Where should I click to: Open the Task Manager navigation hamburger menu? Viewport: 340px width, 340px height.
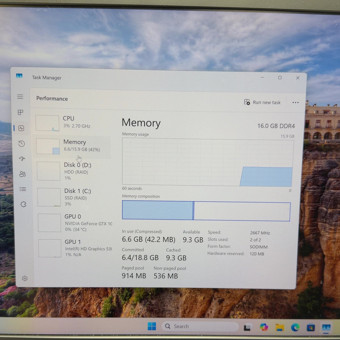tap(20, 97)
